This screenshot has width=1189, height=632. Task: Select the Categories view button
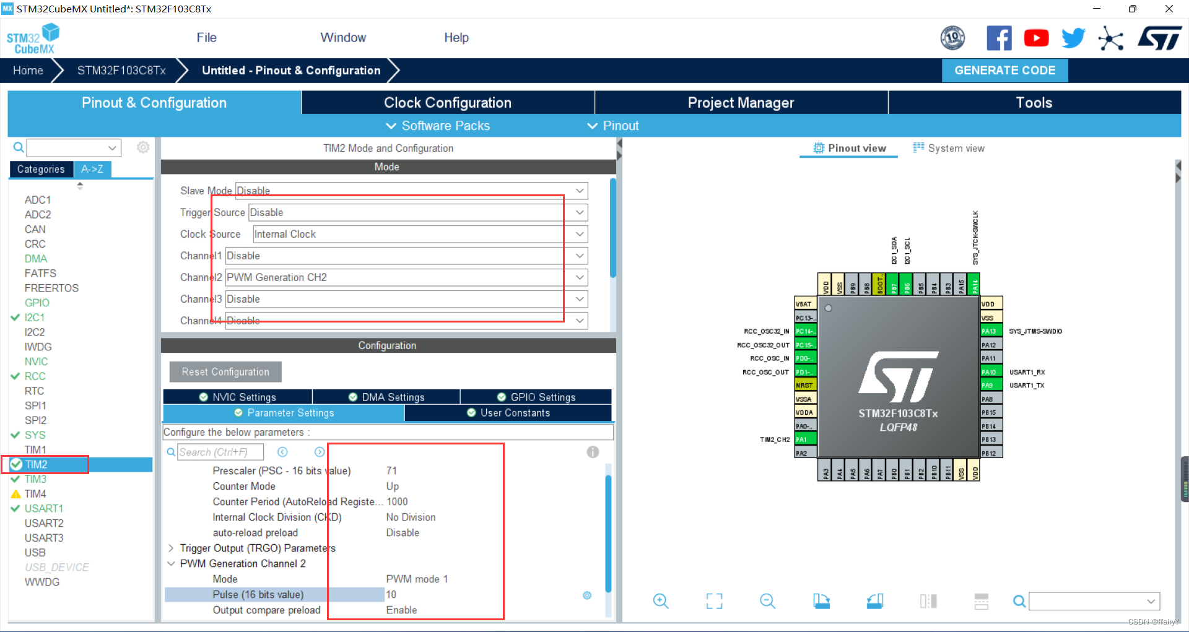tap(41, 169)
